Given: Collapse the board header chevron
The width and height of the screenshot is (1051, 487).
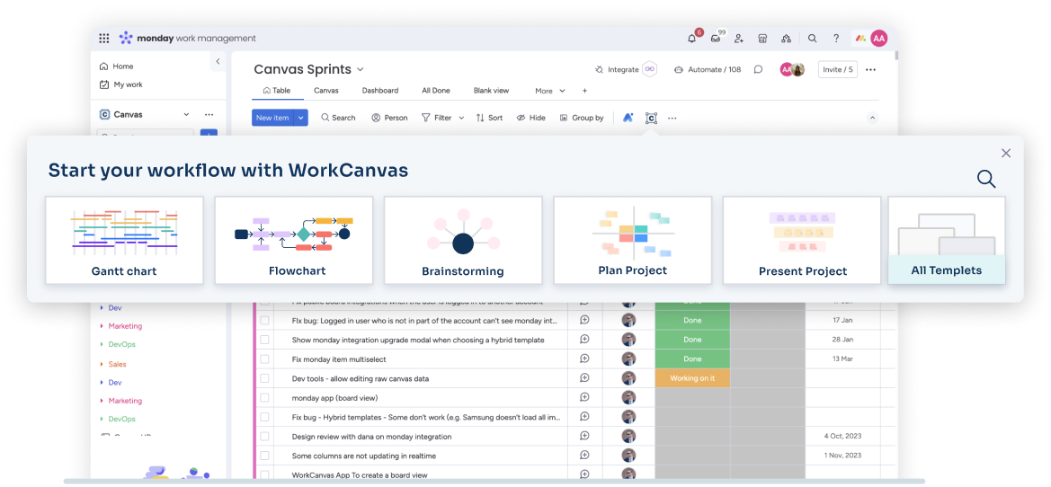Looking at the screenshot, I should pos(873,118).
